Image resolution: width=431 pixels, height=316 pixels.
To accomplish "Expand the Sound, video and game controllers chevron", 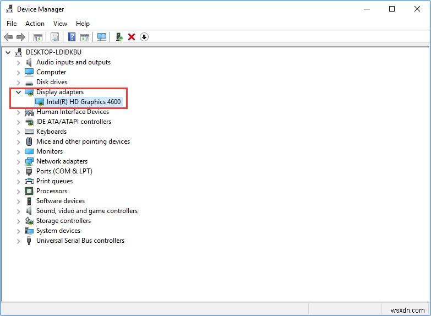I will [x=18, y=211].
